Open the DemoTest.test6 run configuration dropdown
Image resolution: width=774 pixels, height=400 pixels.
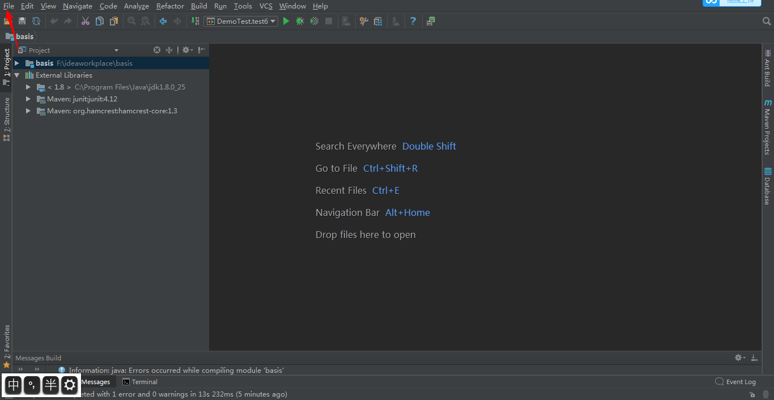click(241, 21)
